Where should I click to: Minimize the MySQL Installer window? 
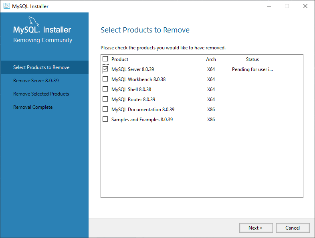(x=268, y=6)
